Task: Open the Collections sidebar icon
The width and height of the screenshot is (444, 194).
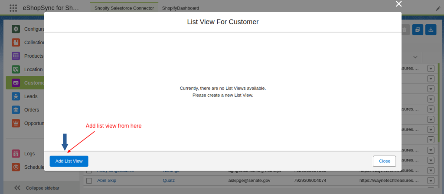Action: pos(16,42)
